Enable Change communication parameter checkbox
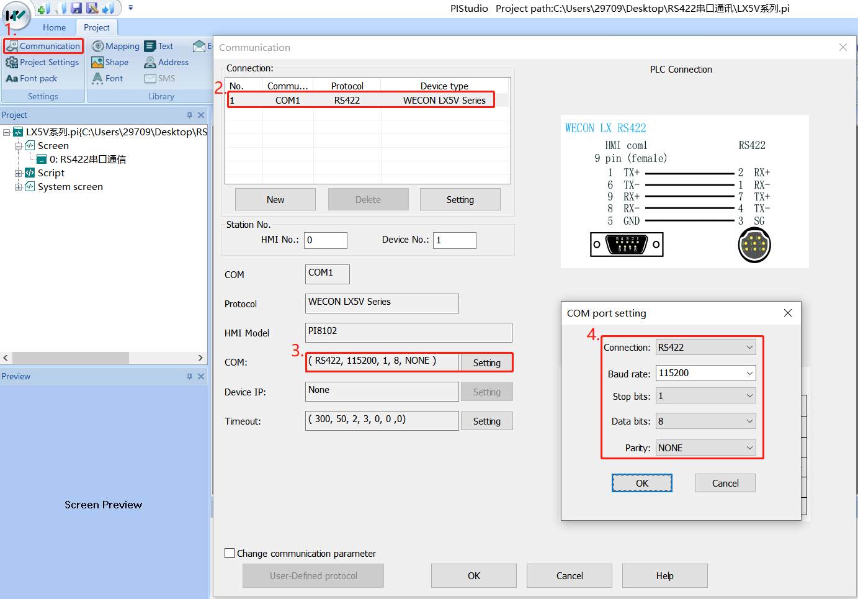 tap(230, 553)
